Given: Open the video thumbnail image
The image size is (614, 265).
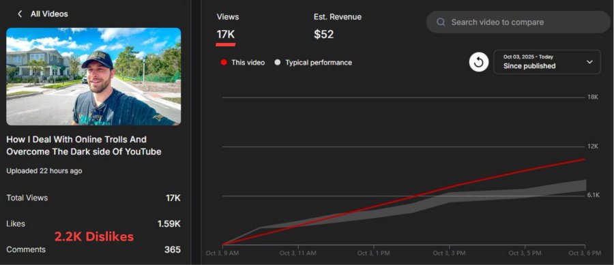Looking at the screenshot, I should [x=93, y=76].
